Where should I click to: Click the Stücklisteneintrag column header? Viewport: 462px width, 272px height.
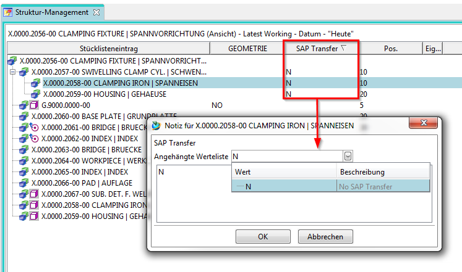pos(108,48)
